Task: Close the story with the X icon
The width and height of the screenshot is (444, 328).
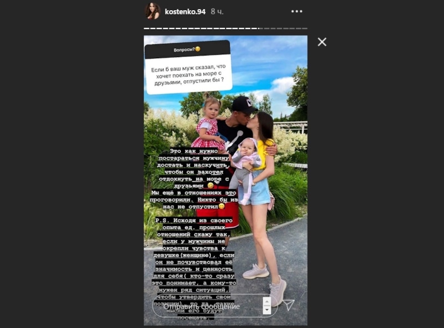Action: tap(322, 42)
